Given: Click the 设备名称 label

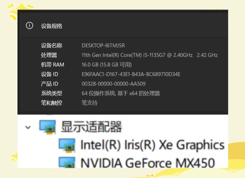Looking at the screenshot, I should pyautogui.click(x=52, y=46).
